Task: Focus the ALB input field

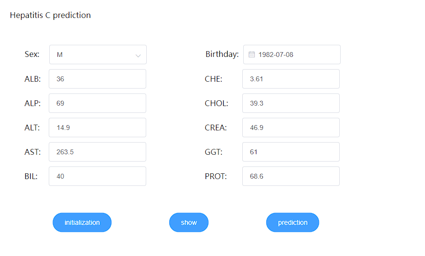Action: click(x=97, y=79)
